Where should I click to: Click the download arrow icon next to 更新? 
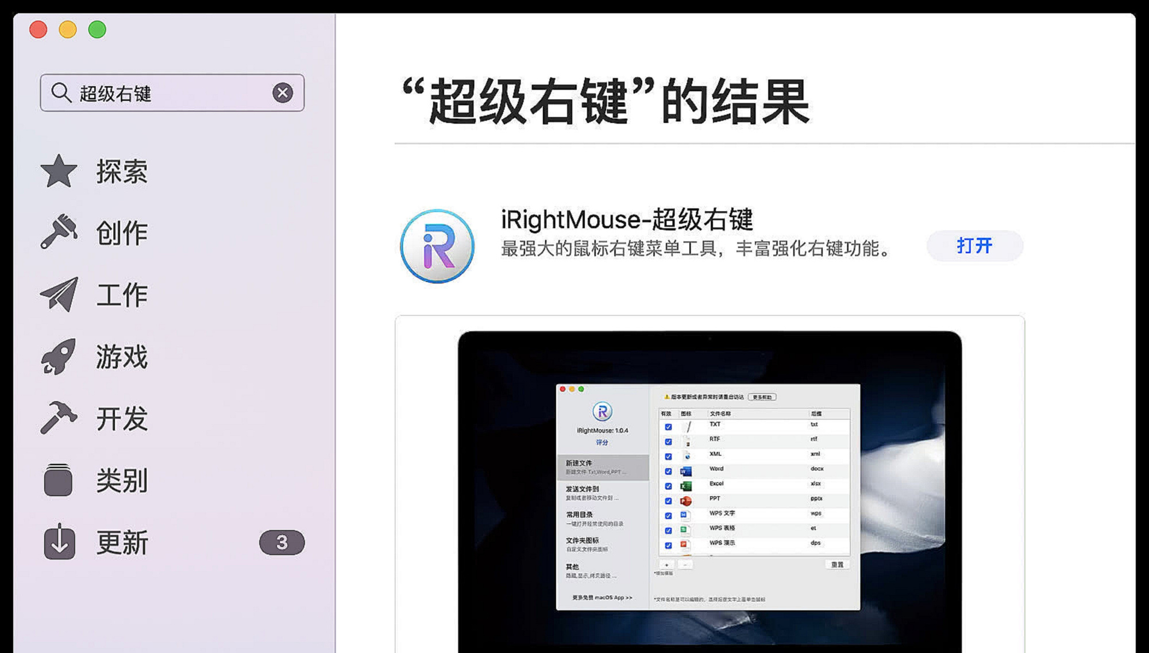click(x=59, y=541)
